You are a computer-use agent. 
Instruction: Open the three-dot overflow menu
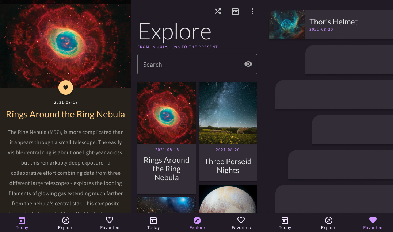point(253,11)
